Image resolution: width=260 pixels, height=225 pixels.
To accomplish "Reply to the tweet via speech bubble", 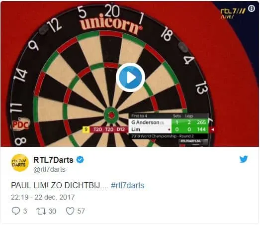I will click(16, 211).
